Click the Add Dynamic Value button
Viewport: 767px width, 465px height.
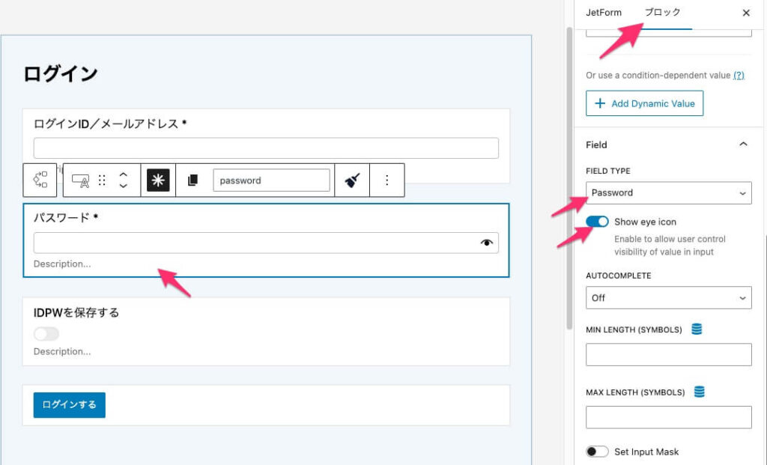pyautogui.click(x=644, y=103)
